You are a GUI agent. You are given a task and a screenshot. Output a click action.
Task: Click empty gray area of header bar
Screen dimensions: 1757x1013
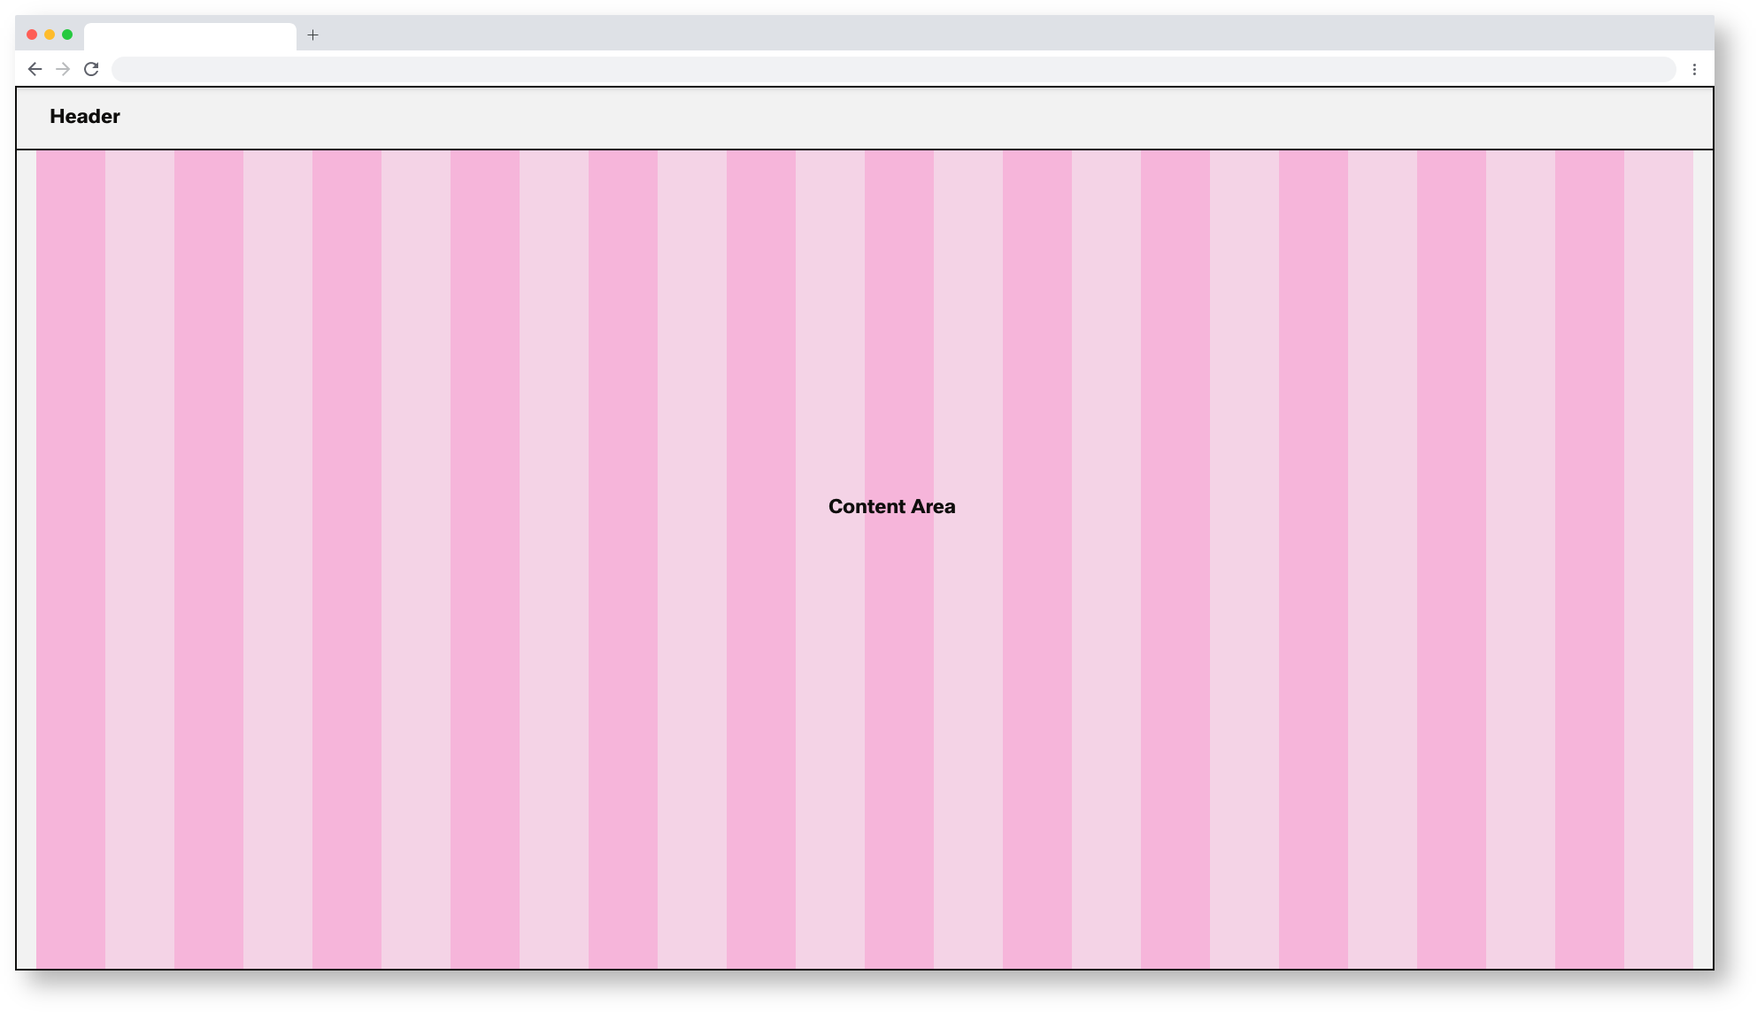coord(885,118)
